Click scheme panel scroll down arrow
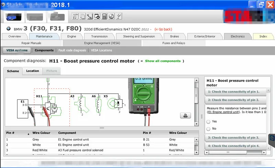 click(x=196, y=124)
